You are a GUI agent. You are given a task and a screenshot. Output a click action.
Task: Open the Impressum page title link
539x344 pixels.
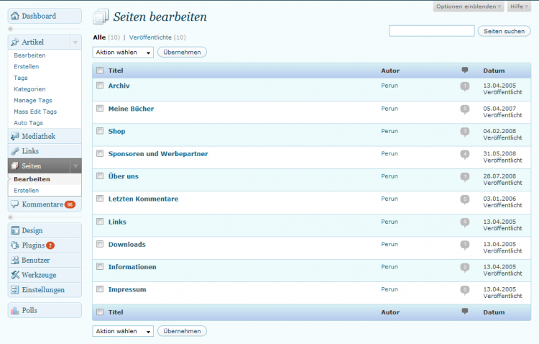[126, 289]
